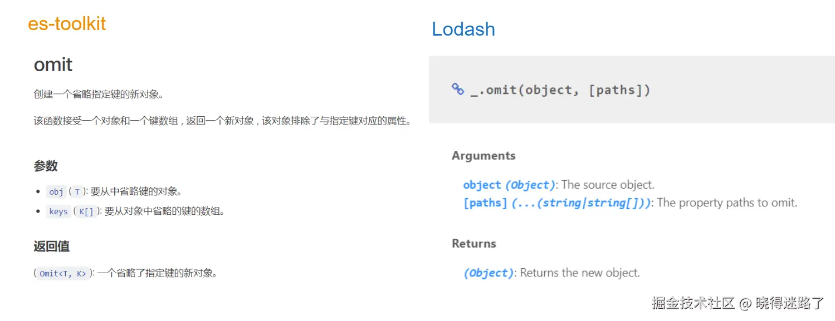Click the Returns heading

pyautogui.click(x=473, y=244)
